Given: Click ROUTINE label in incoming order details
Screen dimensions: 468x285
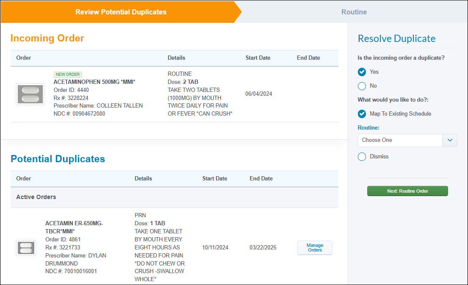Looking at the screenshot, I should 180,74.
